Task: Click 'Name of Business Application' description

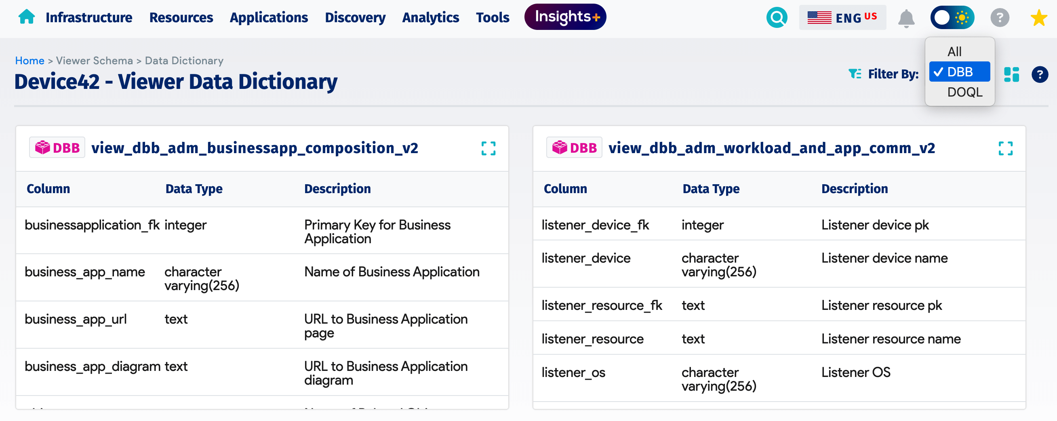Action: [x=392, y=272]
